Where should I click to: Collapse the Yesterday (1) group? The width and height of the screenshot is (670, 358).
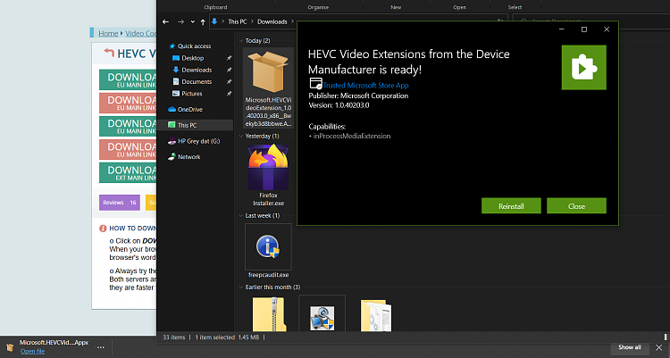pyautogui.click(x=240, y=136)
